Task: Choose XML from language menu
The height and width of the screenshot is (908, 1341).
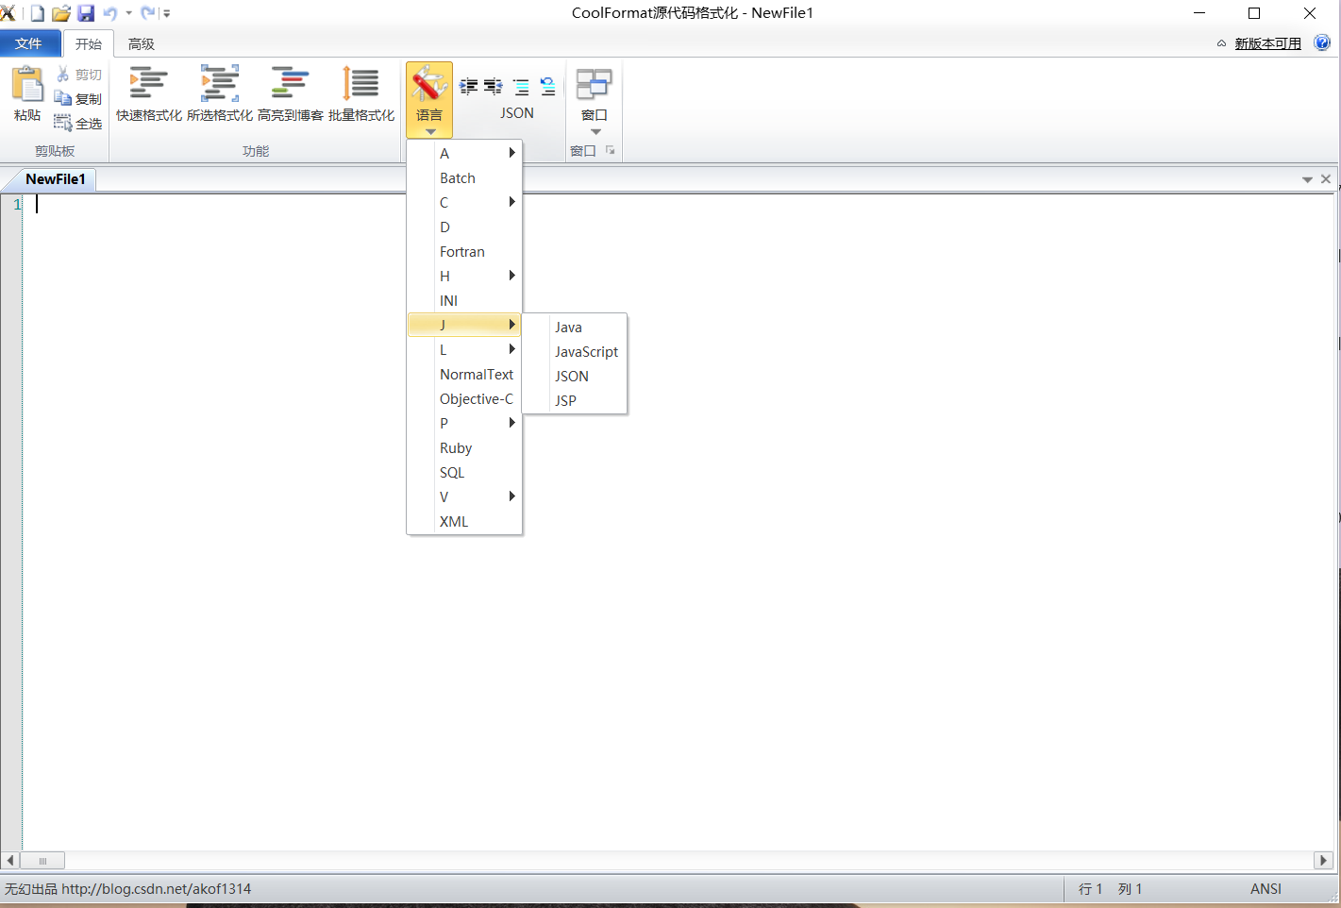Action: click(464, 521)
